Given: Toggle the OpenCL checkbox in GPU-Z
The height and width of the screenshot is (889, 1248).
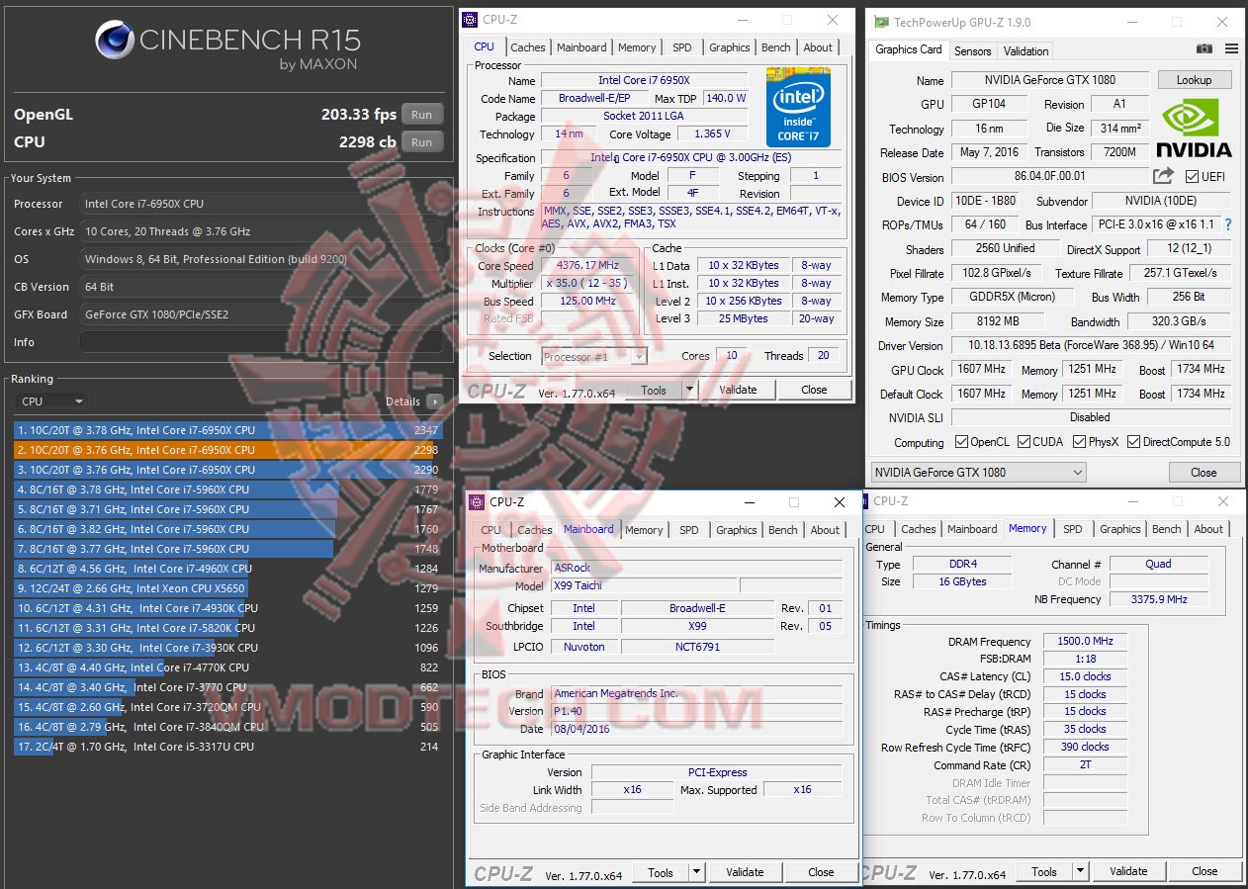Looking at the screenshot, I should pyautogui.click(x=961, y=442).
